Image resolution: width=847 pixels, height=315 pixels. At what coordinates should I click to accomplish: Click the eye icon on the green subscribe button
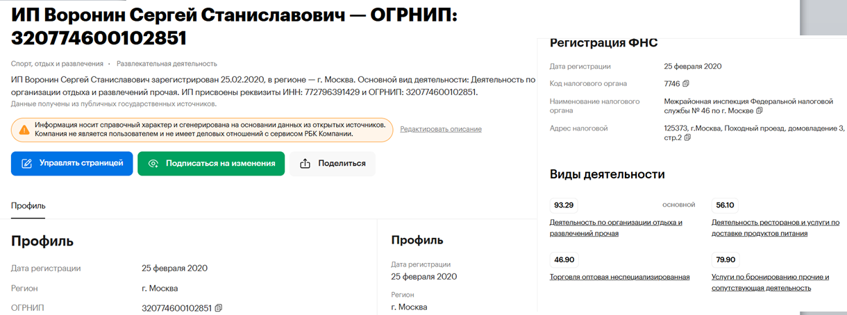pyautogui.click(x=153, y=164)
